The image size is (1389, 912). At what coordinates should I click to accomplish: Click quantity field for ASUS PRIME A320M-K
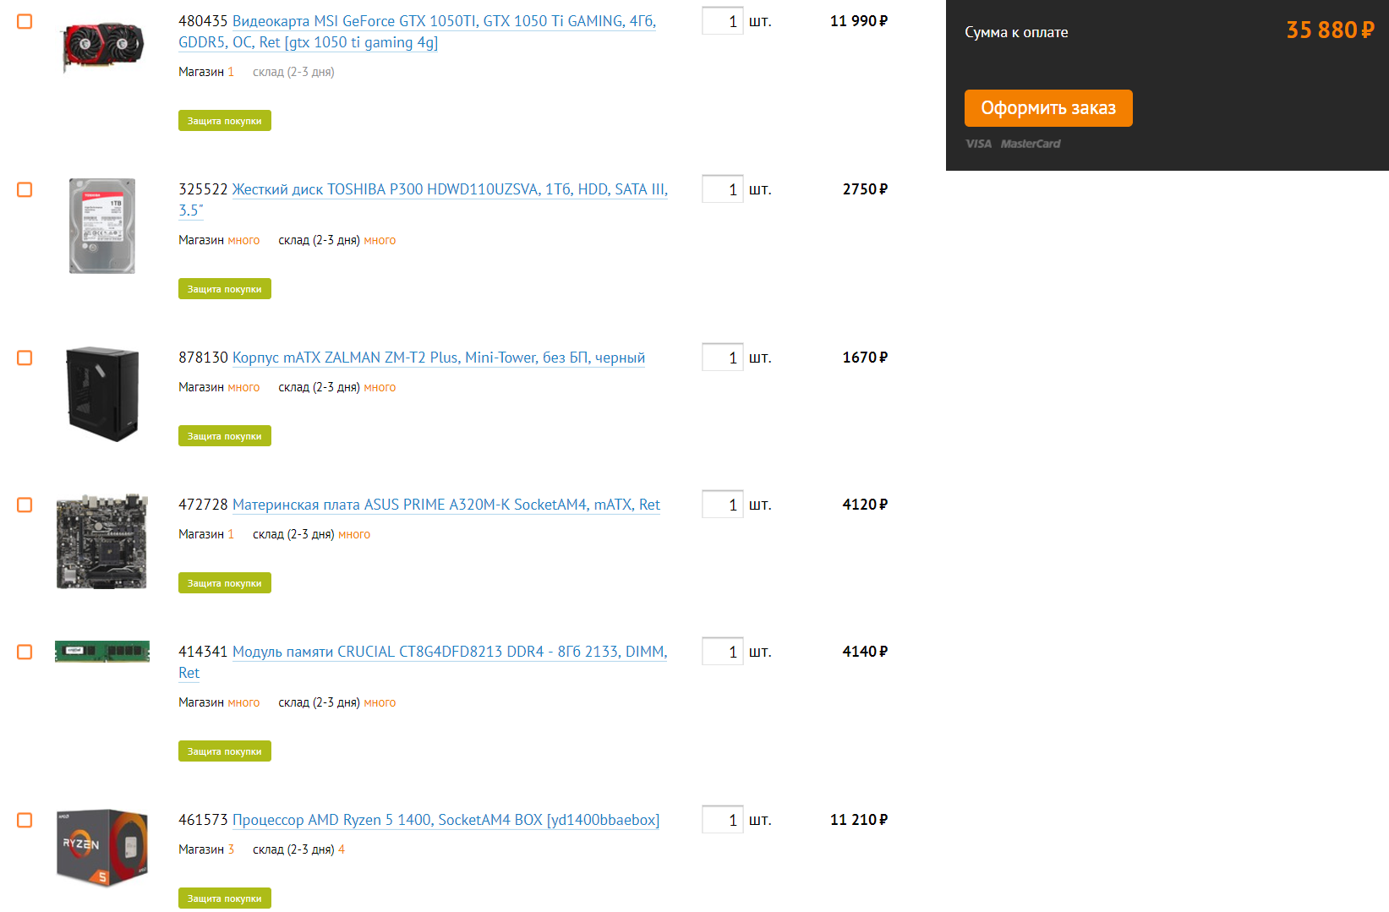point(723,505)
